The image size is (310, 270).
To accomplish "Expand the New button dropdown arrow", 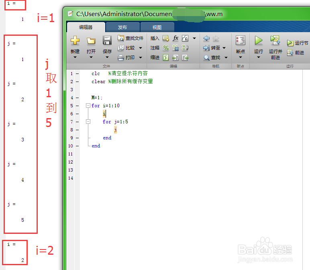I will click(75, 57).
